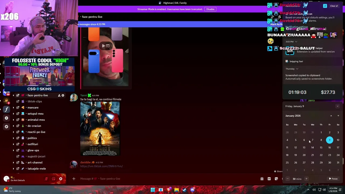The image size is (345, 194).
Task: Open the GIF picker icon
Action: click(x=269, y=179)
